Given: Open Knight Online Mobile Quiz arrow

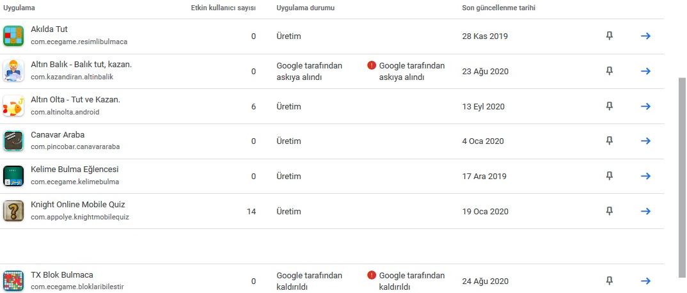Looking at the screenshot, I should (645, 211).
